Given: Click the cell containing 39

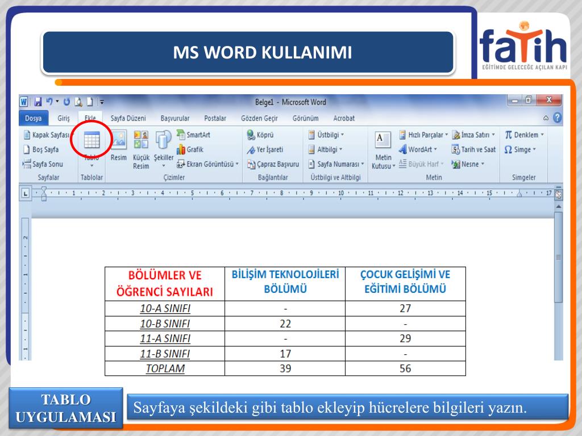Looking at the screenshot, I should click(x=285, y=368).
